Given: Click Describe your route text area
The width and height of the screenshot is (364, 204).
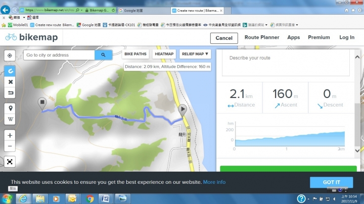Looking at the screenshot, I should tap(286, 63).
